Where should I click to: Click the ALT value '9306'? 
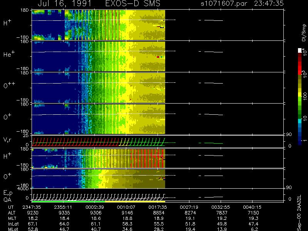(x=96, y=213)
